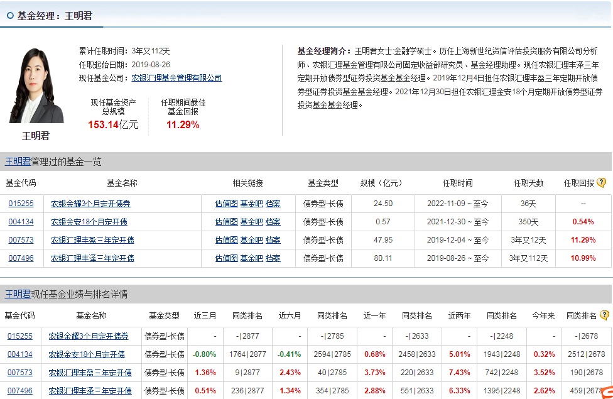Viewport: 613px width, 399px height.
Task: Open fund code 004134 in managed funds table
Action: click(x=21, y=222)
